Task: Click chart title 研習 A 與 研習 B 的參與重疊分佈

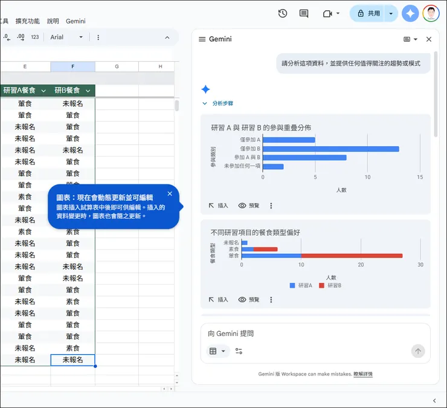Action: [x=261, y=128]
